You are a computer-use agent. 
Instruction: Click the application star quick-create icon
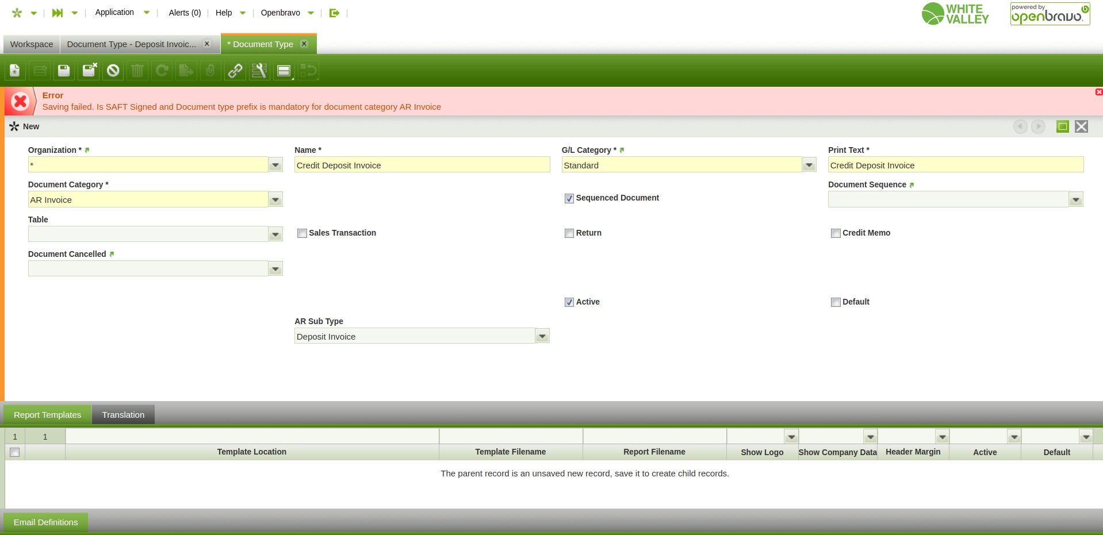[x=17, y=13]
